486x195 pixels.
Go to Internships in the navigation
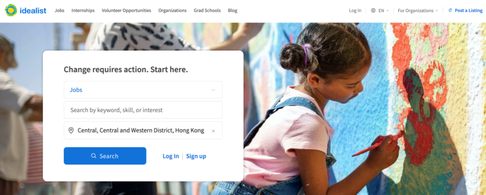coord(83,10)
